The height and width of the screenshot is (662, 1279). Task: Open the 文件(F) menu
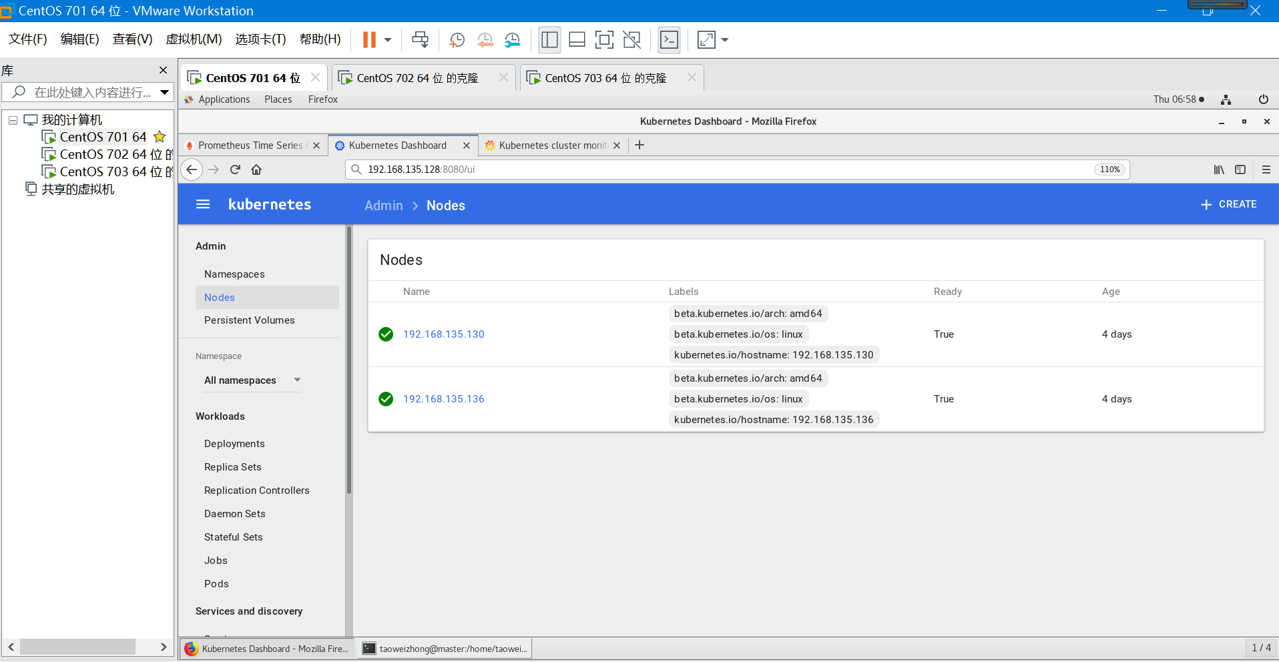pos(28,39)
